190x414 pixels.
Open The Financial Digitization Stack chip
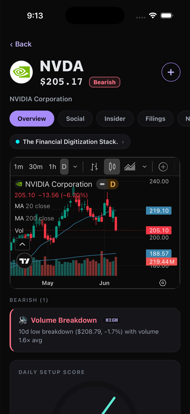[70, 142]
